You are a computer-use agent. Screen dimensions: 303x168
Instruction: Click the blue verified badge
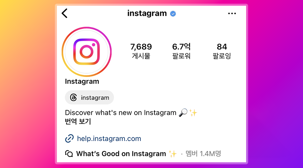pos(173,14)
